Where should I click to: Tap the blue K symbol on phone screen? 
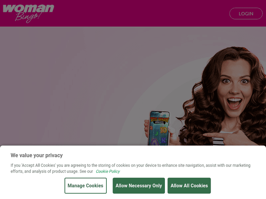click(x=163, y=140)
